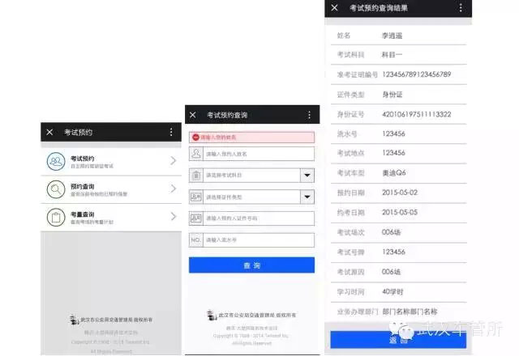Click the 学习时间 value 40学时
This screenshot has width=519, height=356.
392,292
